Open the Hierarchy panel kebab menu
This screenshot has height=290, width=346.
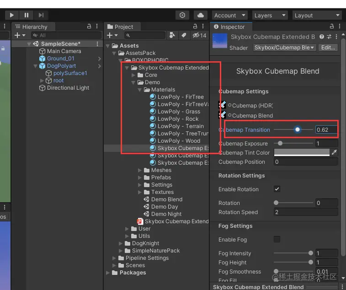[x=97, y=26]
